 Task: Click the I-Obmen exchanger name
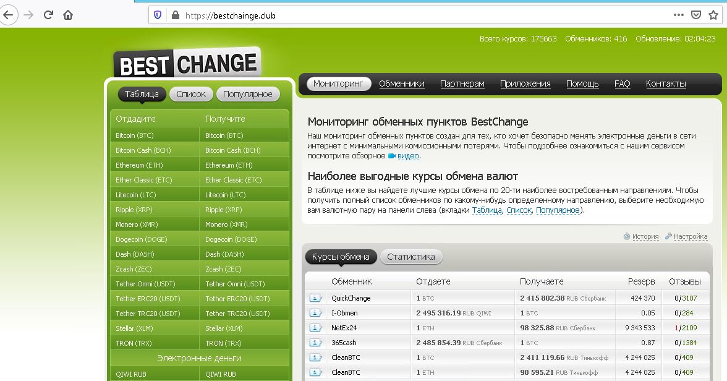344,313
